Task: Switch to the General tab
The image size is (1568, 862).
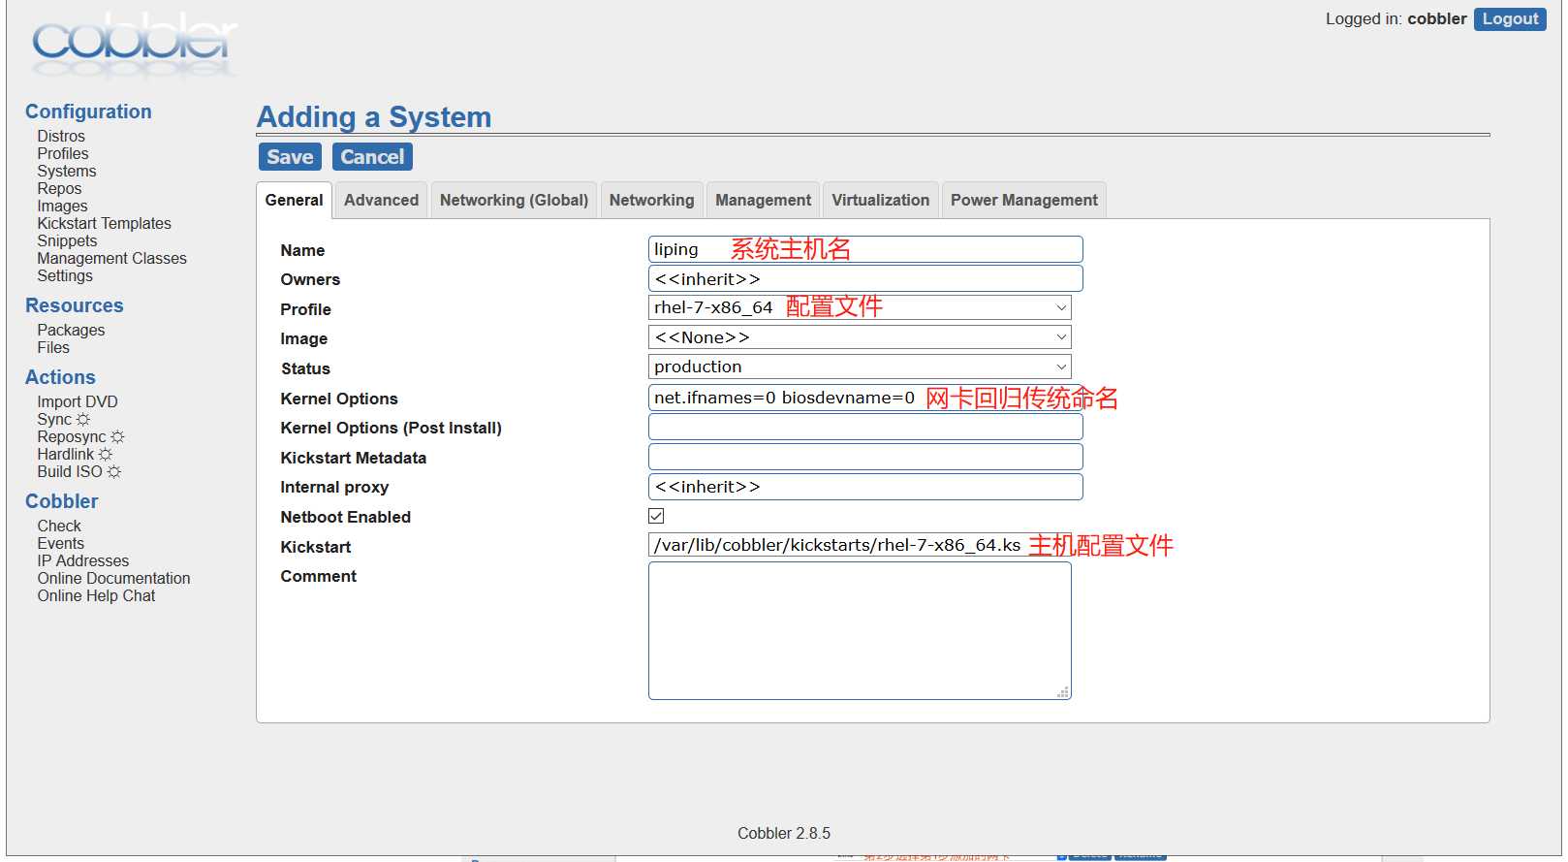Action: point(294,200)
